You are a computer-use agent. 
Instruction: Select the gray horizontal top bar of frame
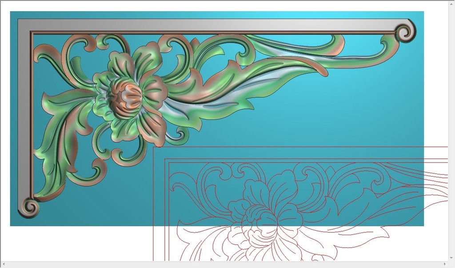[x=213, y=25]
